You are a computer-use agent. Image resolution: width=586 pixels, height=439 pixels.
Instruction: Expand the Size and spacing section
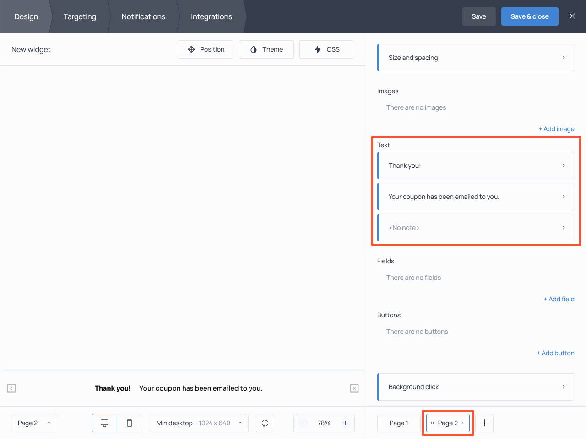tap(476, 58)
